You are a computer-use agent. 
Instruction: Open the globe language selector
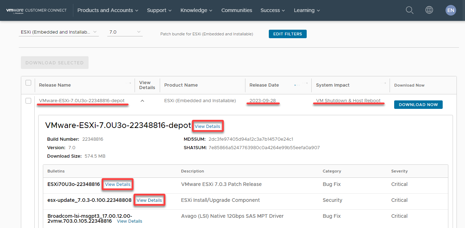(429, 10)
